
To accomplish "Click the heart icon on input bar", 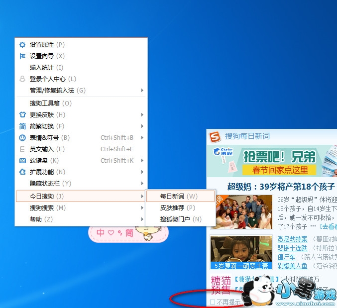I will point(111,232).
